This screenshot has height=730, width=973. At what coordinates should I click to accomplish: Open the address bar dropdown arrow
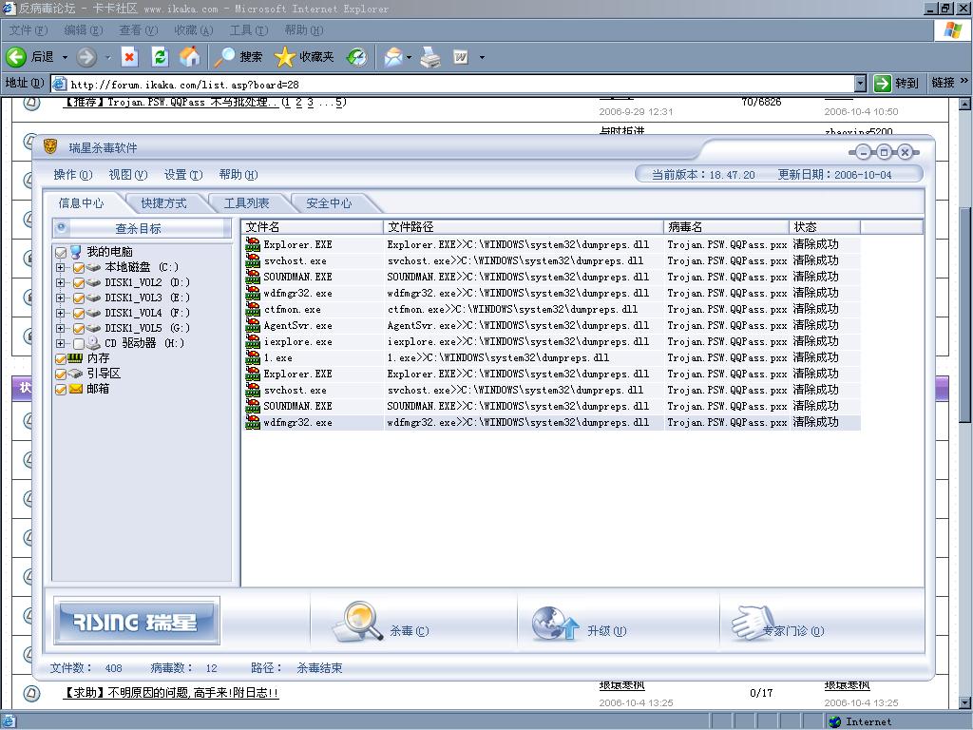(x=860, y=83)
